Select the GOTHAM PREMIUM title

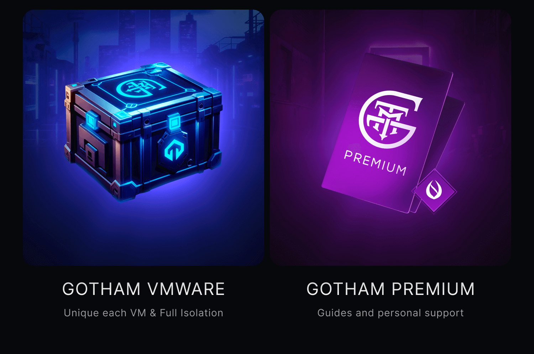click(x=391, y=289)
